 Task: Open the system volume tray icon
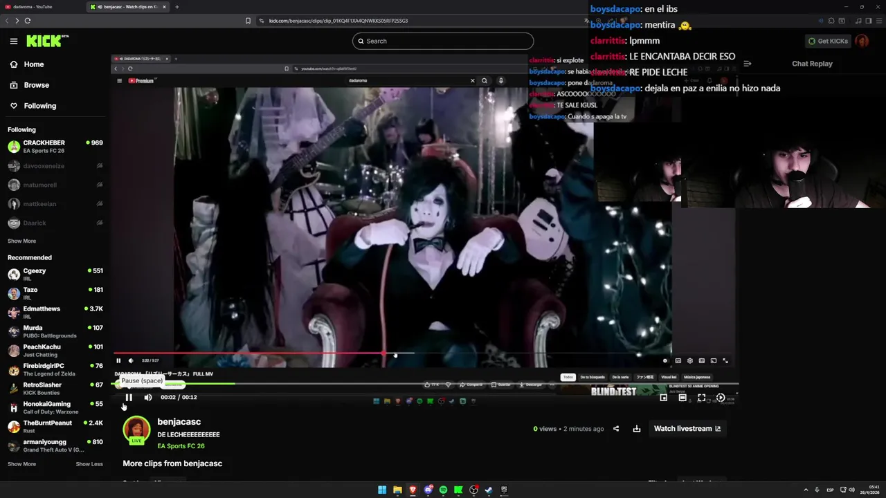(851, 490)
